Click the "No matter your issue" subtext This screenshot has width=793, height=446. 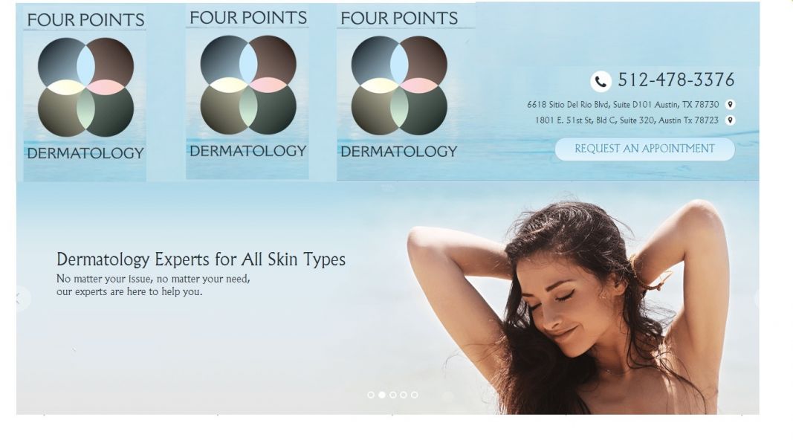pos(153,285)
